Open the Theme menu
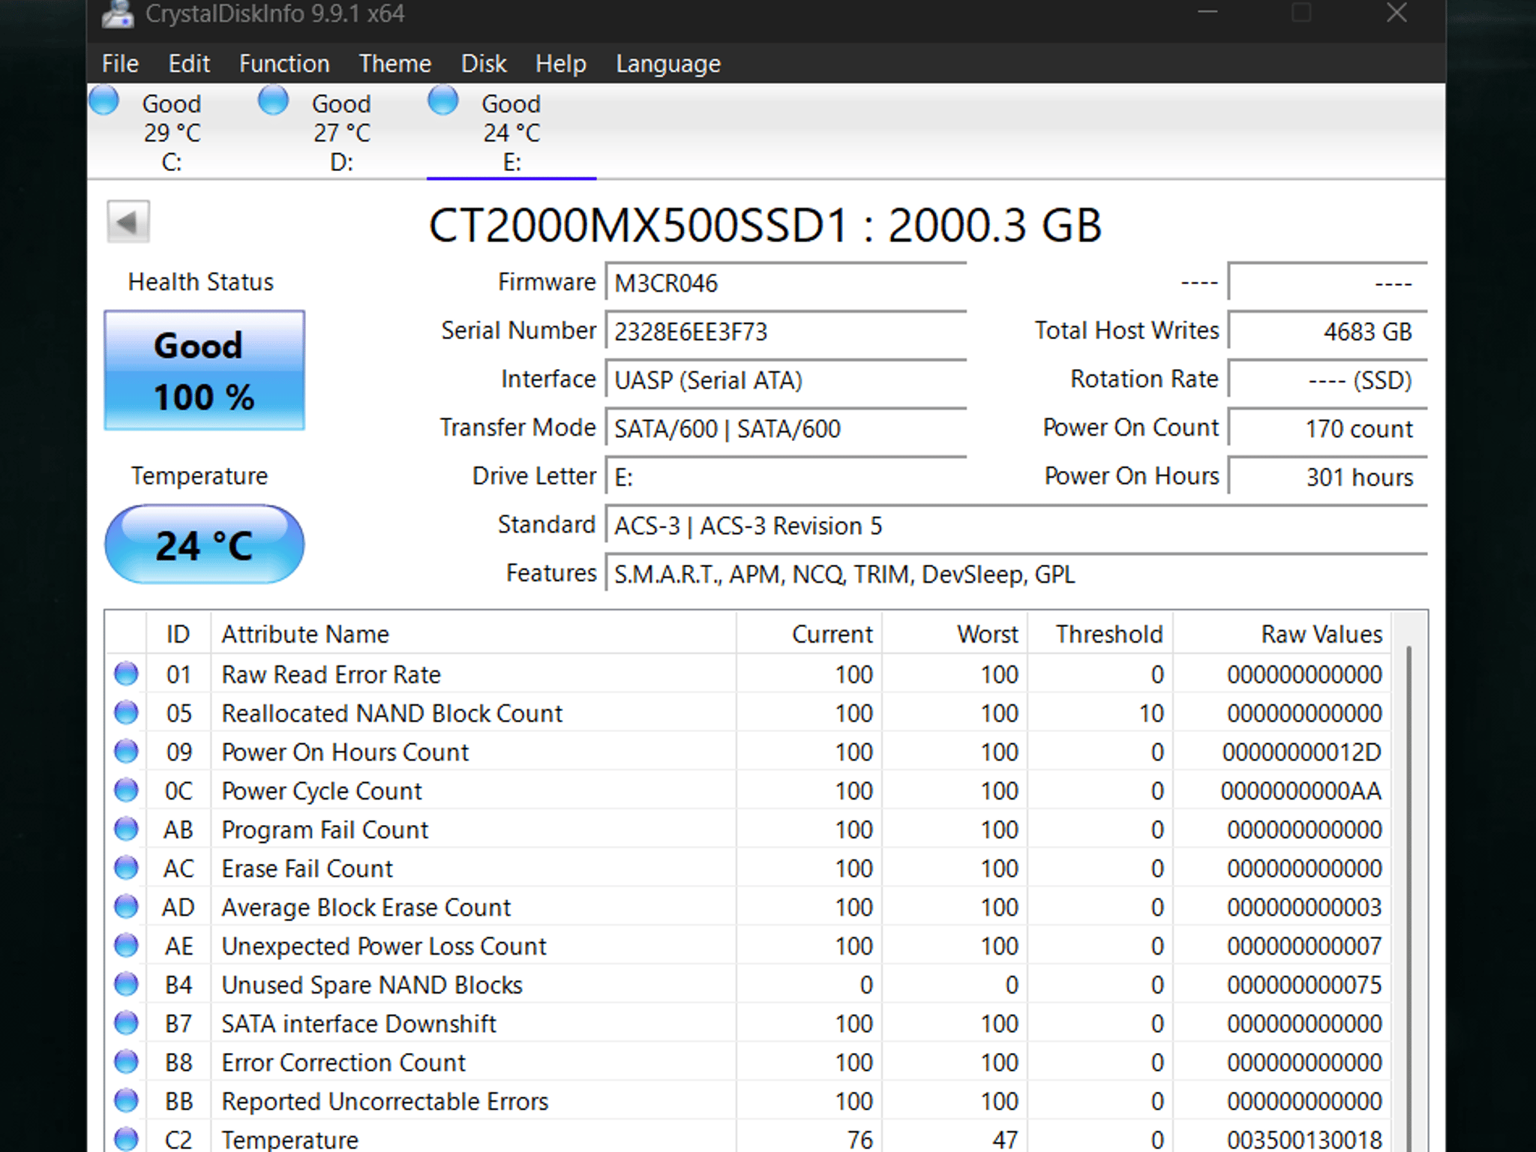Screen dimensions: 1536x1152 pos(395,64)
